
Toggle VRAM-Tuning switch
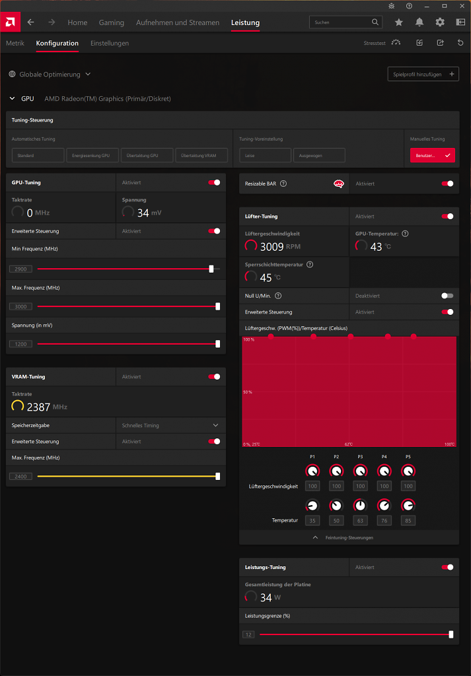(x=215, y=377)
